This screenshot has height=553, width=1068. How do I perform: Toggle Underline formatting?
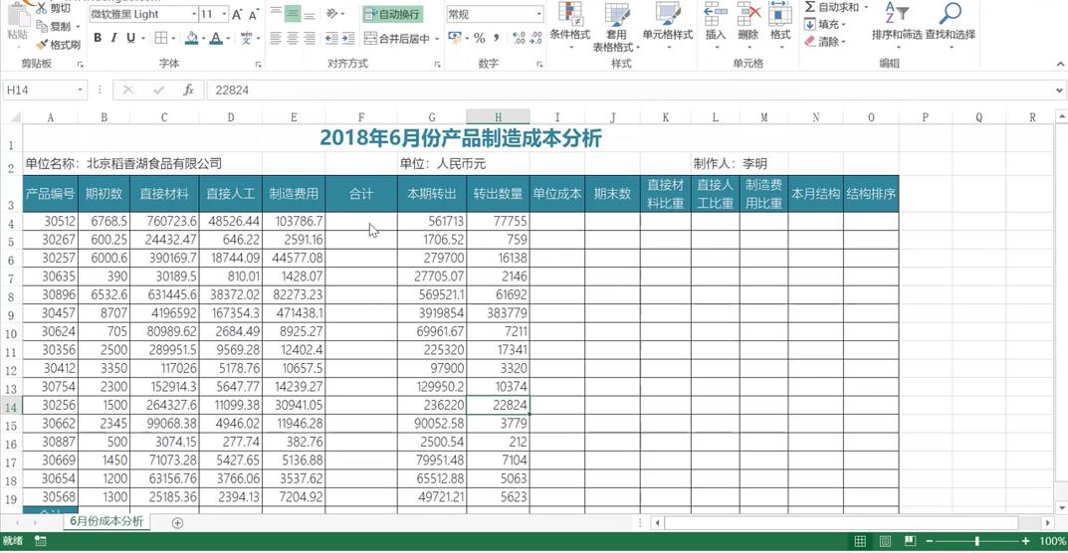point(129,38)
